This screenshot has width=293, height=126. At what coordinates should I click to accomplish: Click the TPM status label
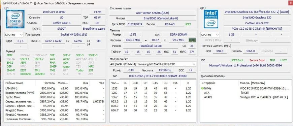pyautogui.click(x=272, y=60)
